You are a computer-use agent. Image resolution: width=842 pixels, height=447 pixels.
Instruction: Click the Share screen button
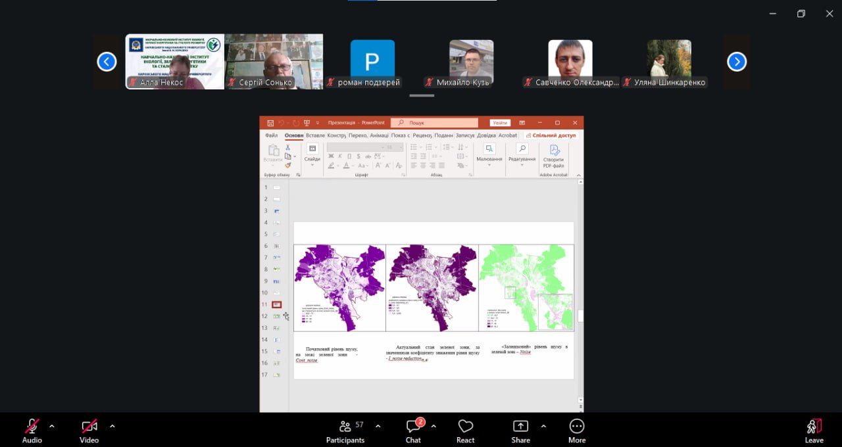point(520,431)
